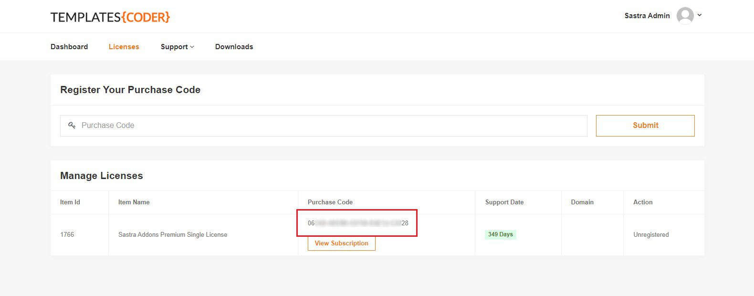Screen dimensions: 754x296
Task: Click Sastra Addons Premium Single License text
Action: (173, 235)
